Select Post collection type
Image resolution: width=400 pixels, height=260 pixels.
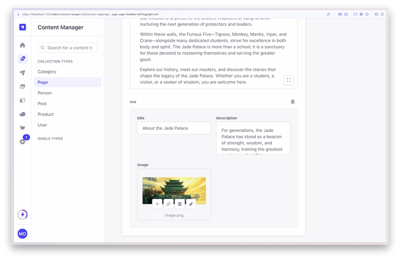[x=42, y=103]
